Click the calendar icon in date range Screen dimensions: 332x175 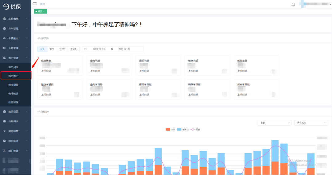tap(85, 49)
